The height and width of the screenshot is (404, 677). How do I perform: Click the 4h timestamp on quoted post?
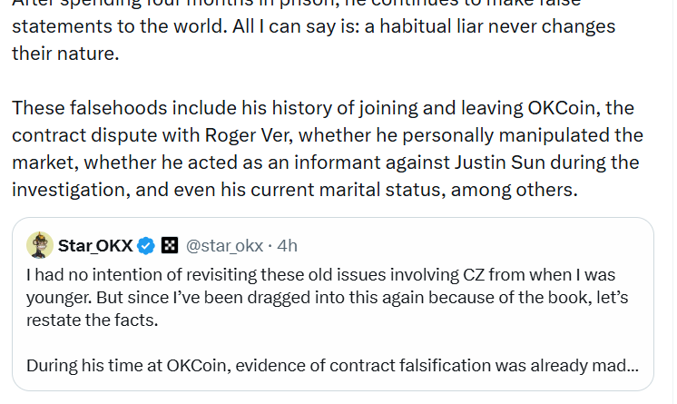click(x=287, y=245)
